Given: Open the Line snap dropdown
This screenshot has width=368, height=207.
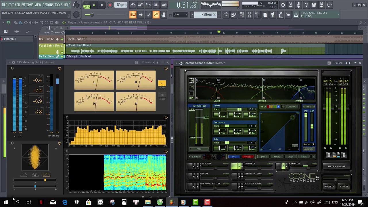Looking at the screenshot, I should [180, 15].
